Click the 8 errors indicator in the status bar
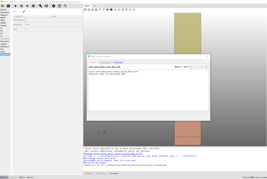267x179 pixels. 88,173
